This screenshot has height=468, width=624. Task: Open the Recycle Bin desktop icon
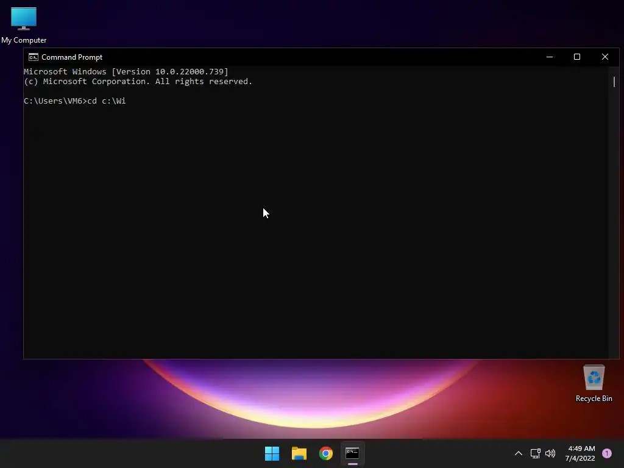coord(594,383)
